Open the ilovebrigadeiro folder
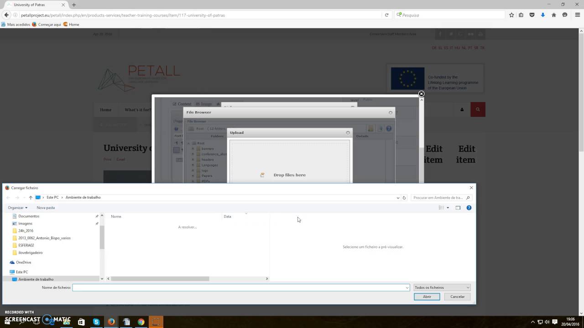The height and width of the screenshot is (328, 584). 31,252
